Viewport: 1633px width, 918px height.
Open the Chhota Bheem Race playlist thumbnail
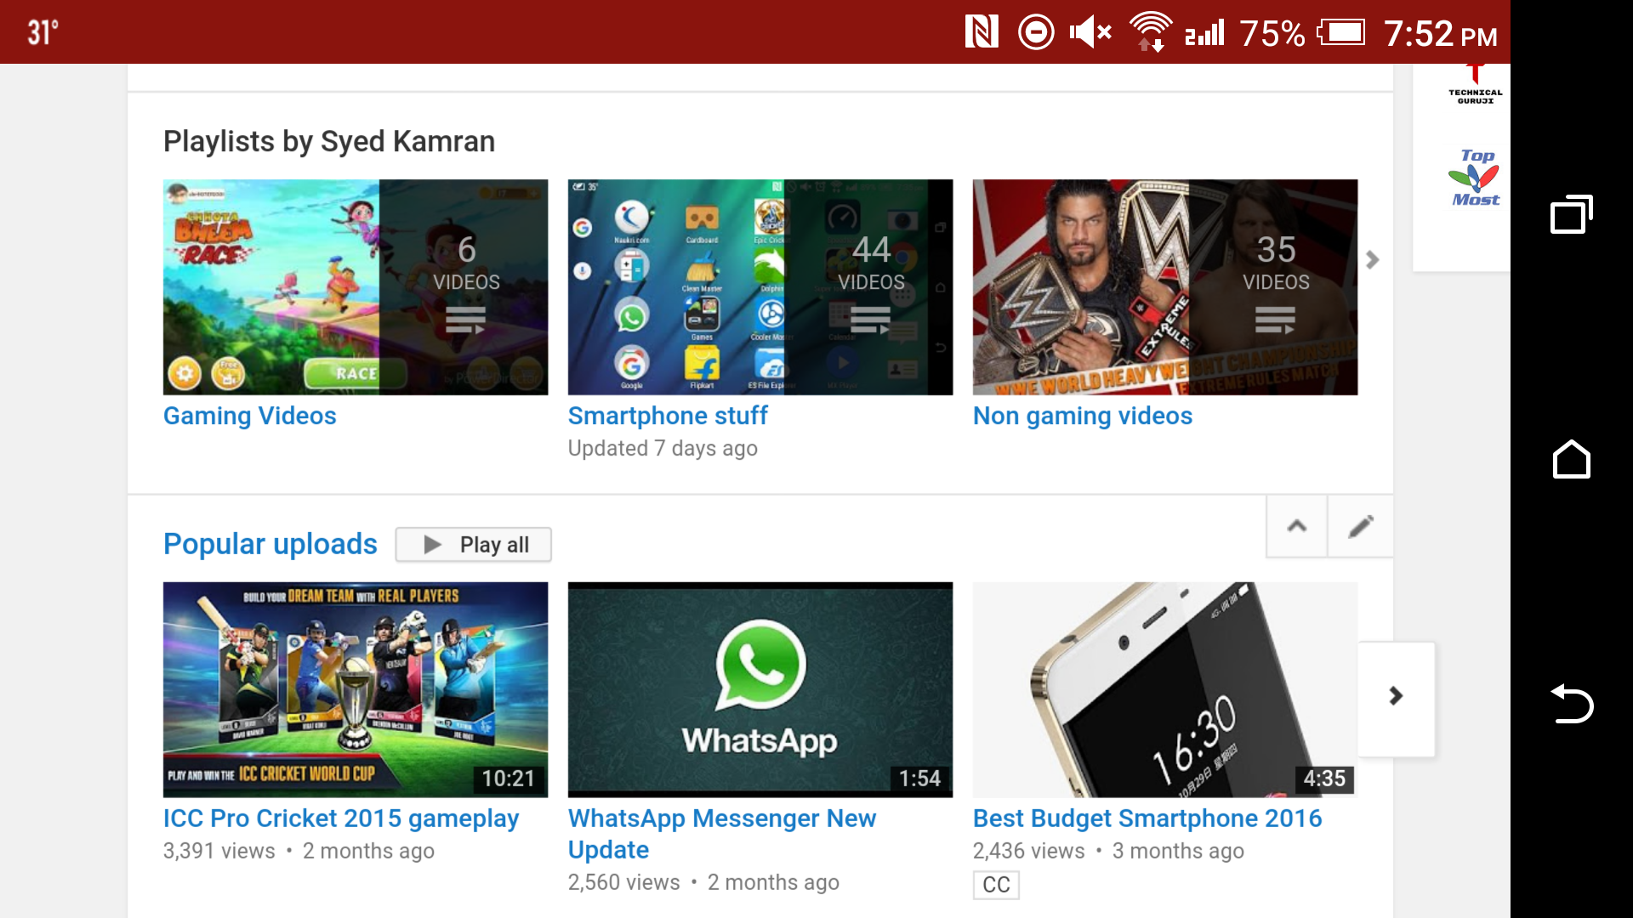[x=355, y=286]
